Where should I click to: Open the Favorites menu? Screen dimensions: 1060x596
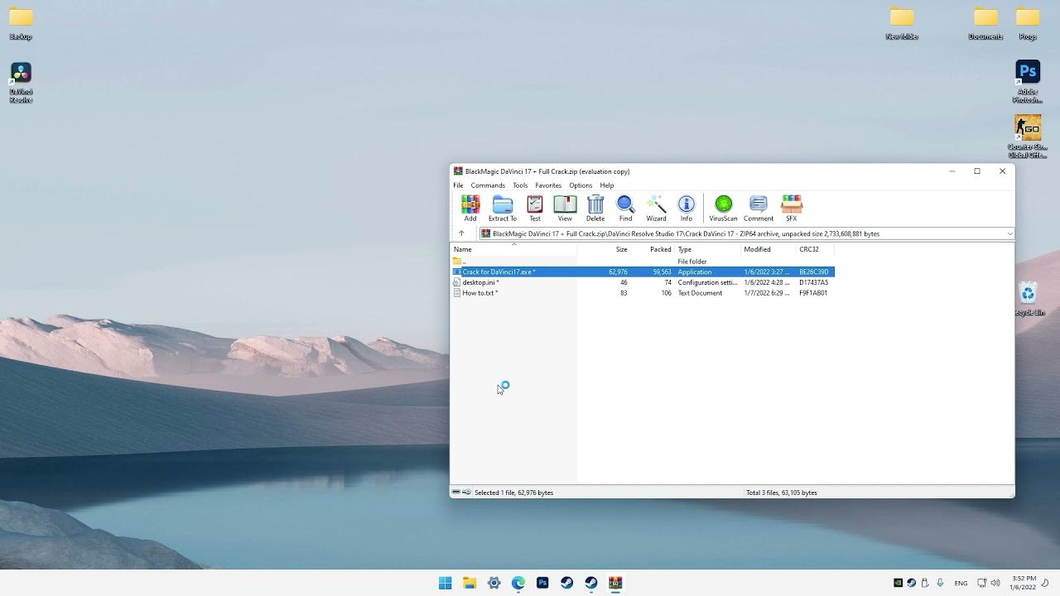tap(548, 185)
